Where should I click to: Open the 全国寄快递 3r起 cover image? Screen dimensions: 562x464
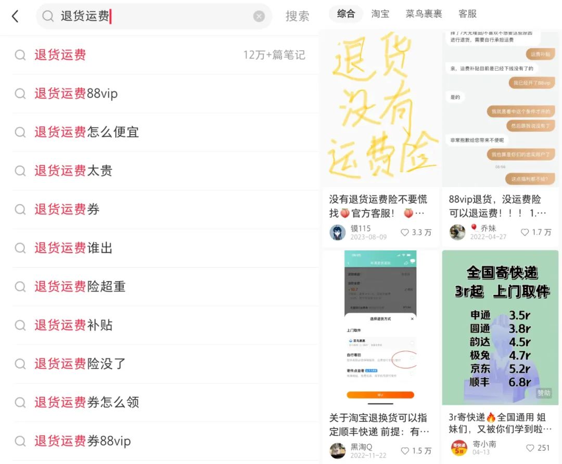pyautogui.click(x=500, y=328)
